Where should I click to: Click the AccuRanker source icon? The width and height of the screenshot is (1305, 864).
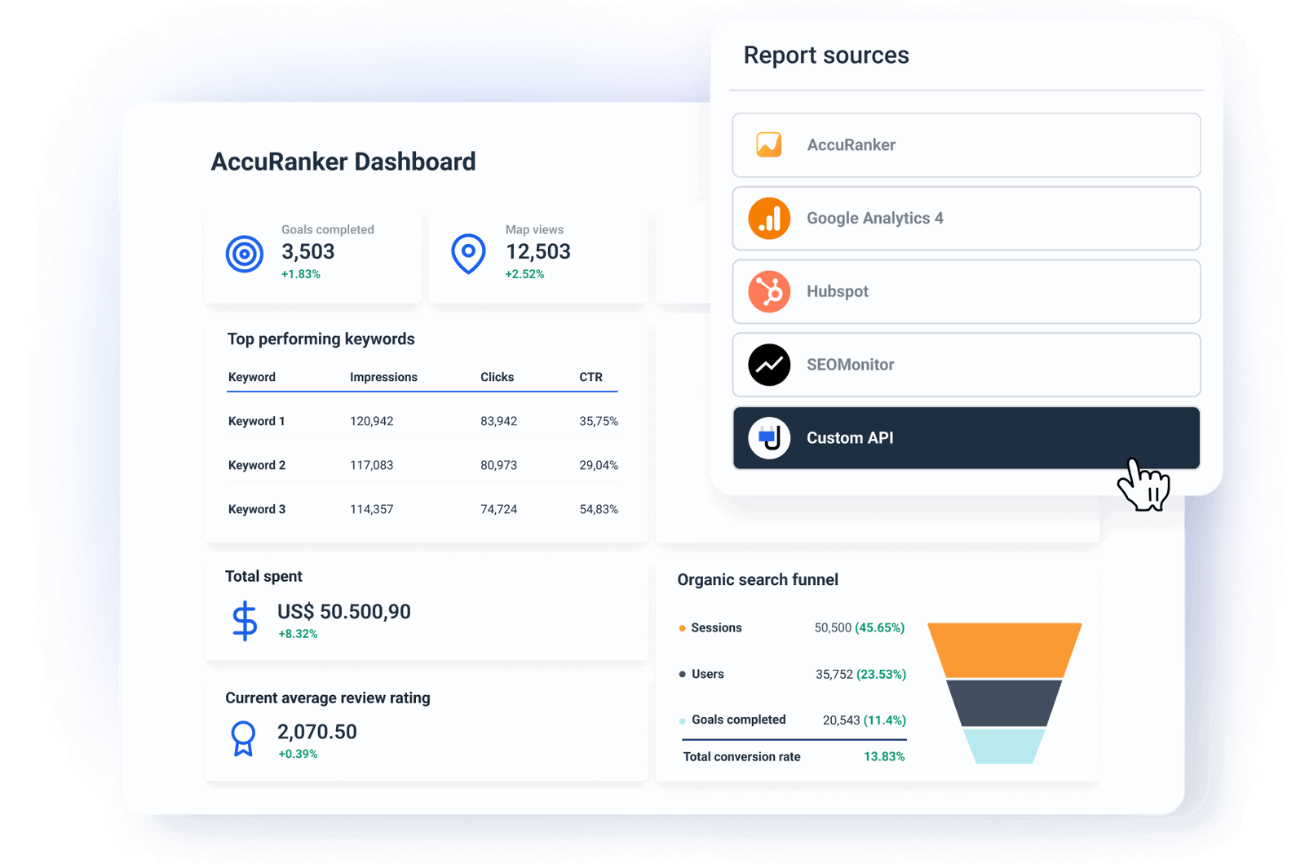click(769, 144)
